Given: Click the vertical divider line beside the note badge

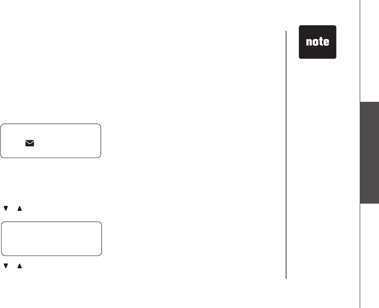Looking at the screenshot, I should tap(286, 154).
